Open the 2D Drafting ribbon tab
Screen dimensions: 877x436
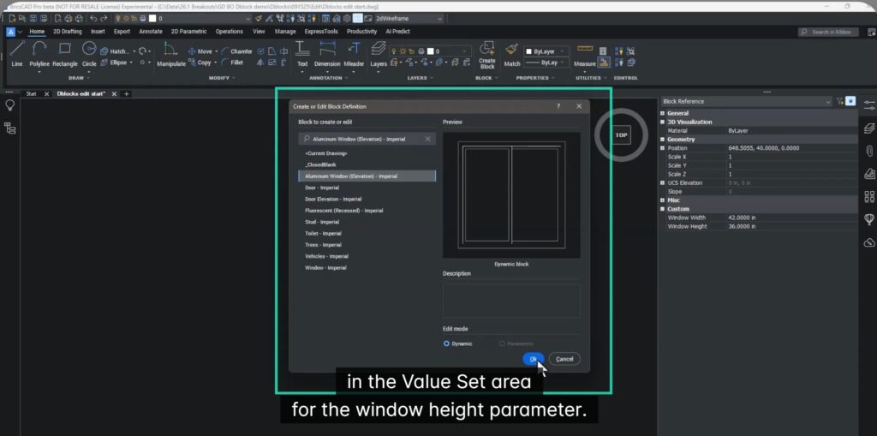pos(67,32)
